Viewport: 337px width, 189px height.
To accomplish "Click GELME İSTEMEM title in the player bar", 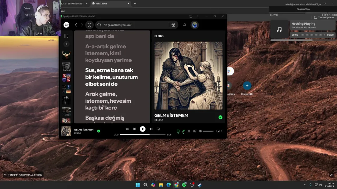I will pyautogui.click(x=84, y=130).
